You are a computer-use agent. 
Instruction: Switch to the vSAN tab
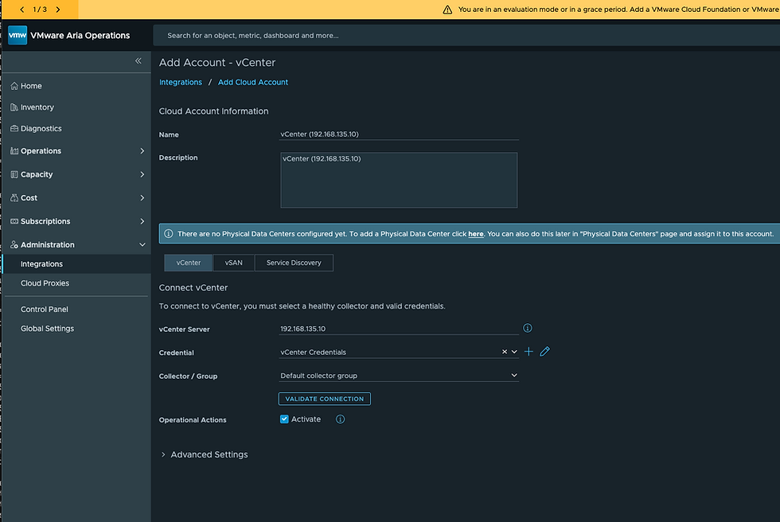pyautogui.click(x=234, y=263)
